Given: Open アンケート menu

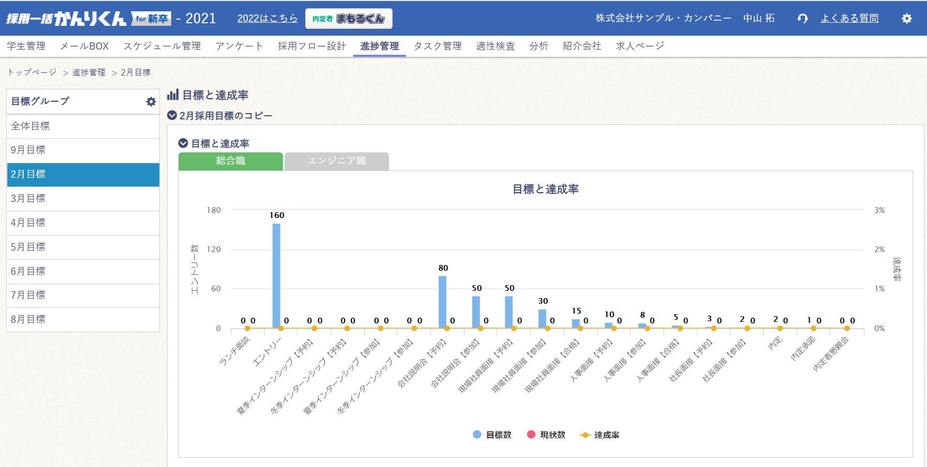Looking at the screenshot, I should click(239, 46).
